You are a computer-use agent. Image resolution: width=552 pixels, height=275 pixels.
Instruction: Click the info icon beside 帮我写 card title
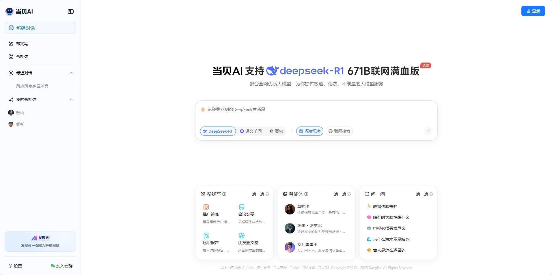[x=225, y=194]
